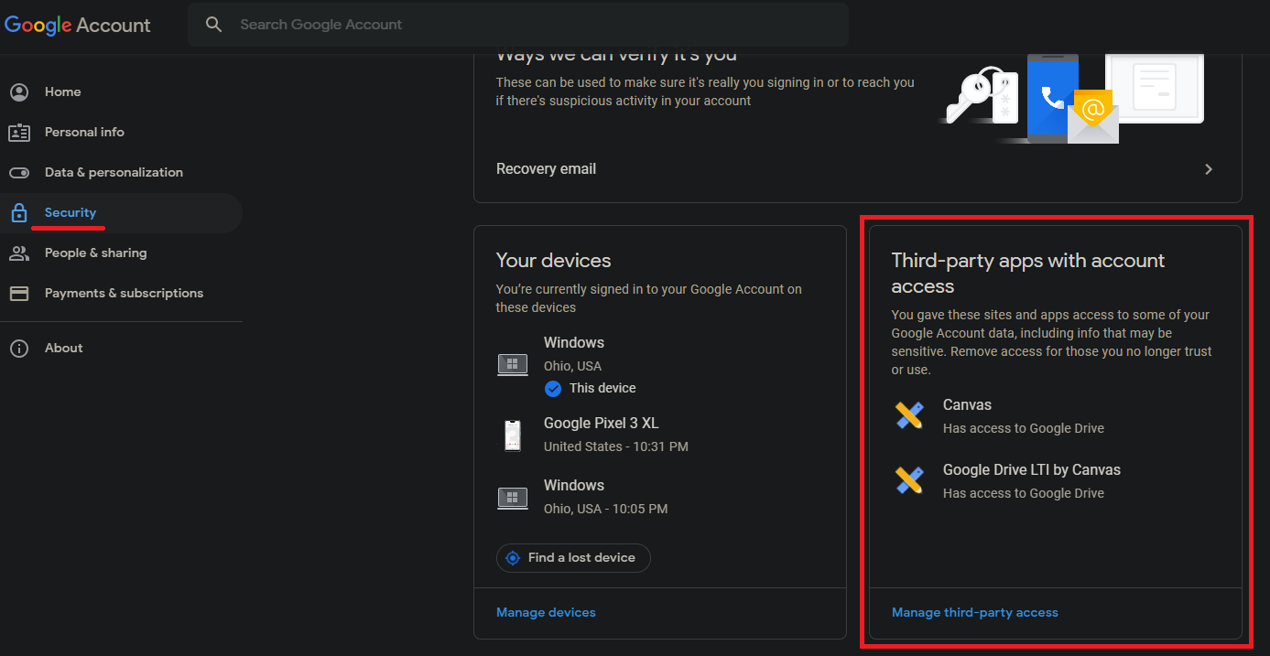Screen dimensions: 1270x656
Task: Click the Your devices heading
Action: coord(554,261)
